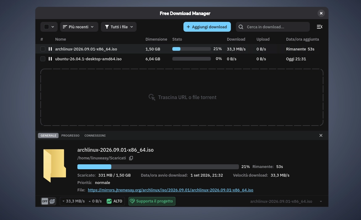Click the ubuntu row 0% progress bar
Viewport: 361px width, 220px height.
click(x=191, y=59)
